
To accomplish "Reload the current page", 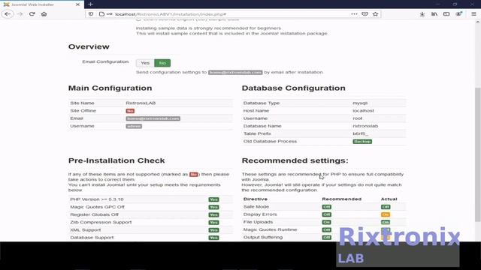I will click(x=32, y=14).
